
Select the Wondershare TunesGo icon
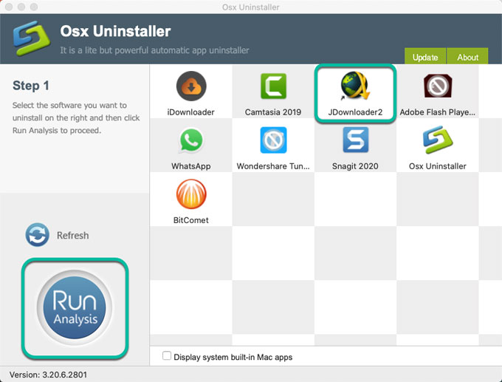pos(273,140)
